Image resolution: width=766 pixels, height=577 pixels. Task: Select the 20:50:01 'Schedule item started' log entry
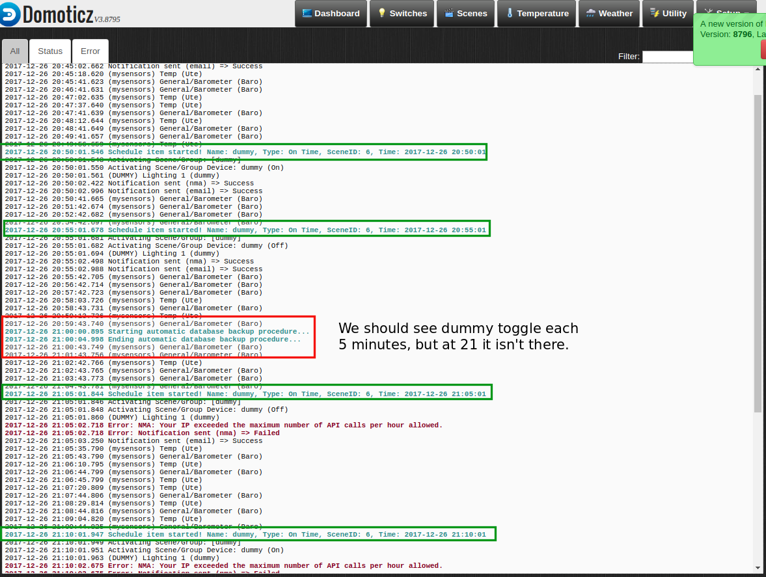coord(245,152)
